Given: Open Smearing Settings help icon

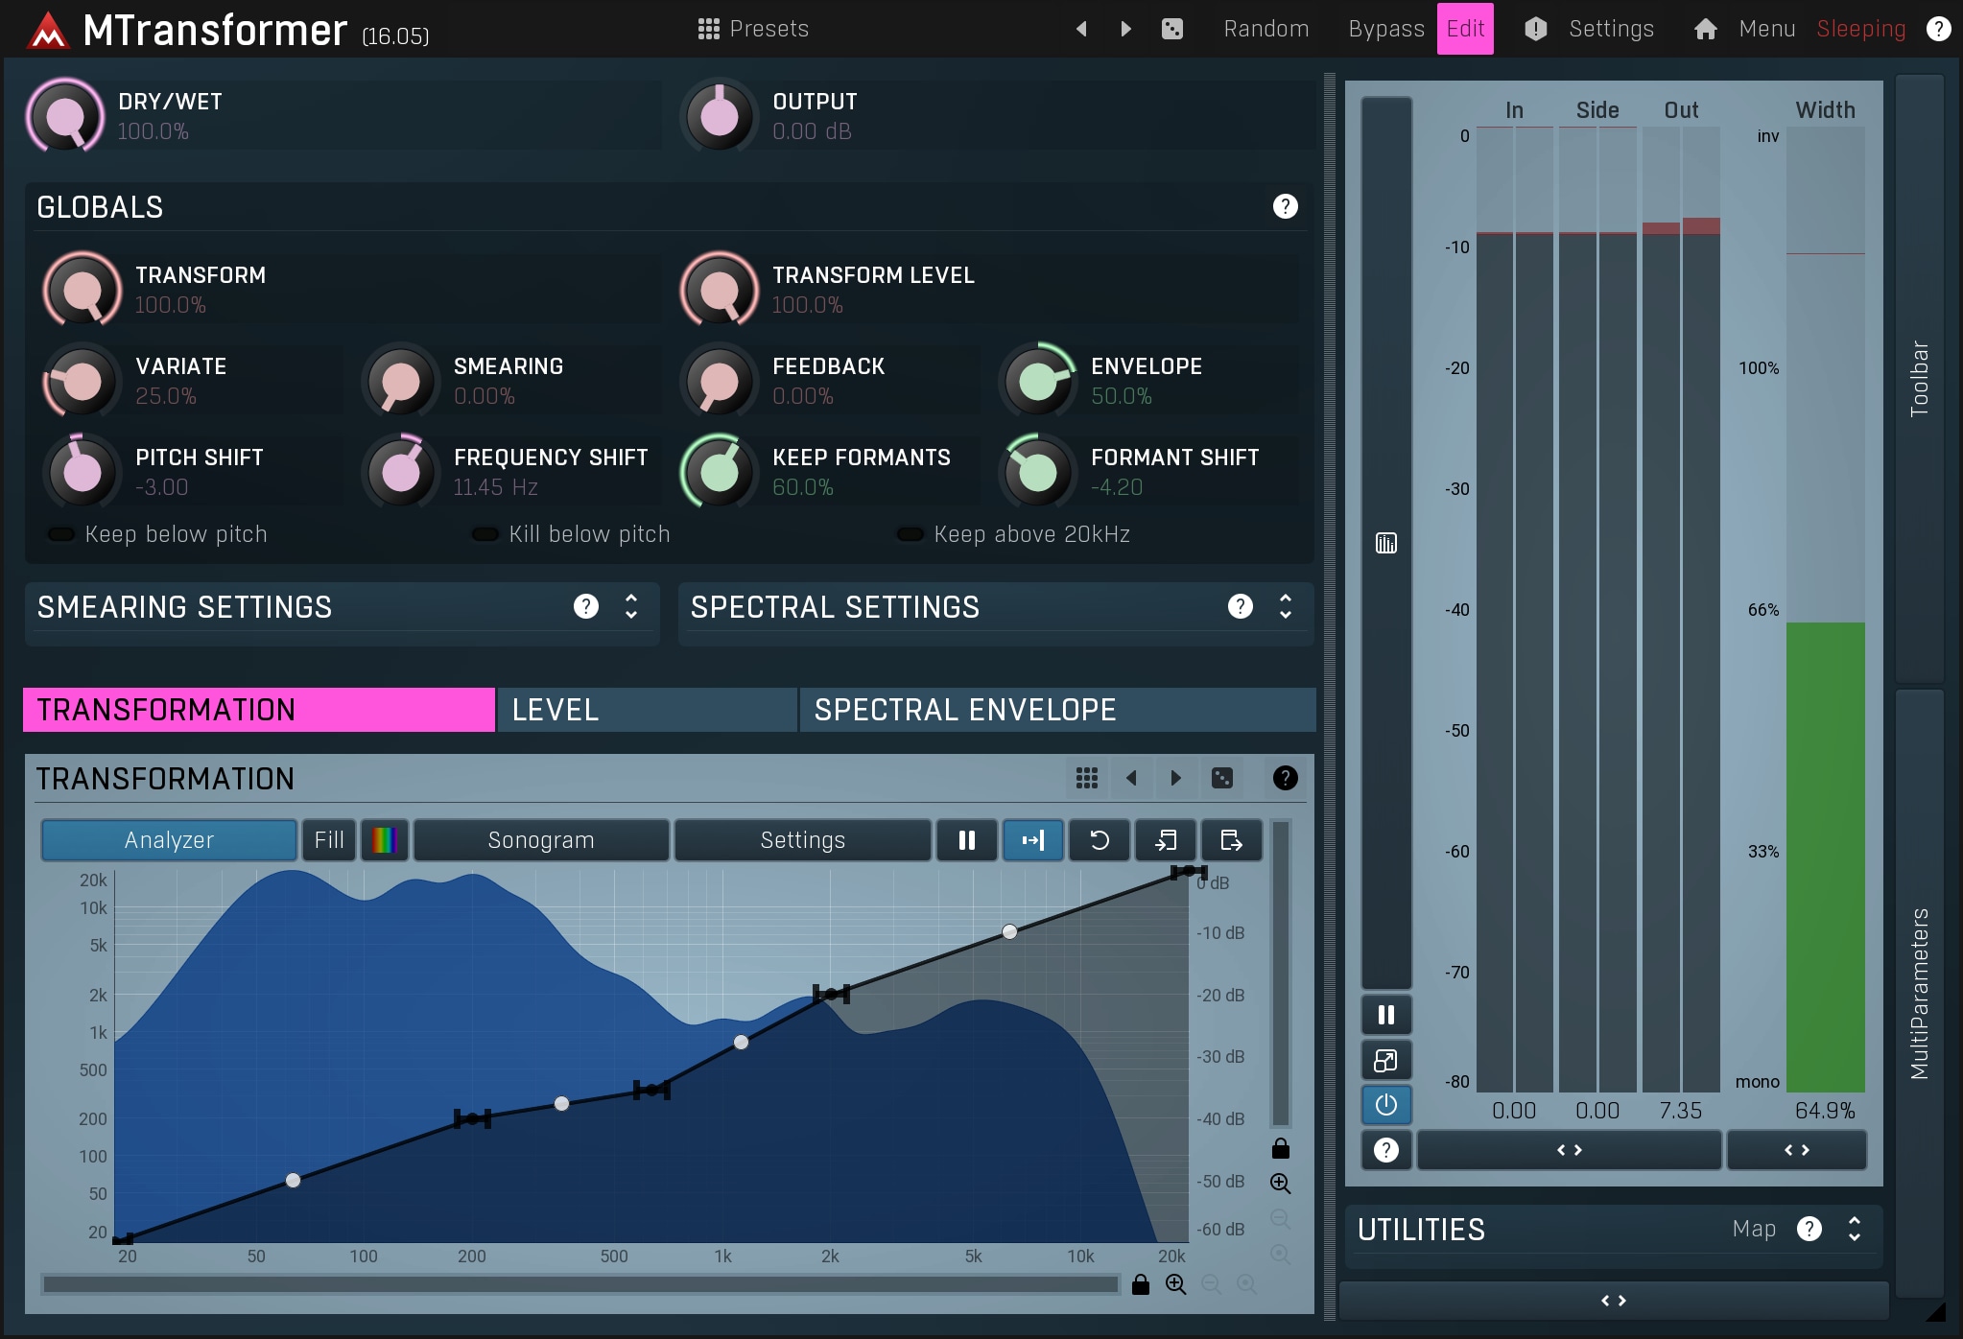Looking at the screenshot, I should click(585, 606).
